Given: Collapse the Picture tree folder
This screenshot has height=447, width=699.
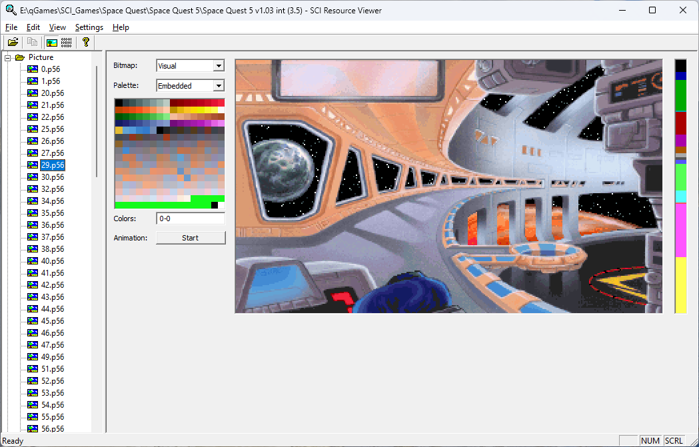Looking at the screenshot, I should coord(7,57).
